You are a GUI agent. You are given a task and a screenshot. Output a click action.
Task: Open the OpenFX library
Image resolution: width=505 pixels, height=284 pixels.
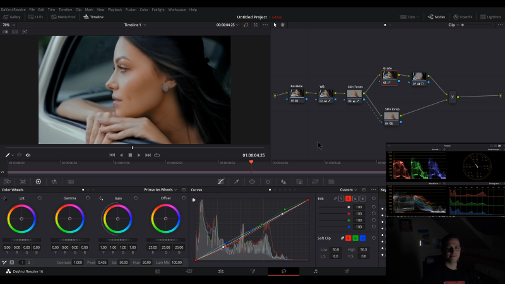tap(463, 17)
